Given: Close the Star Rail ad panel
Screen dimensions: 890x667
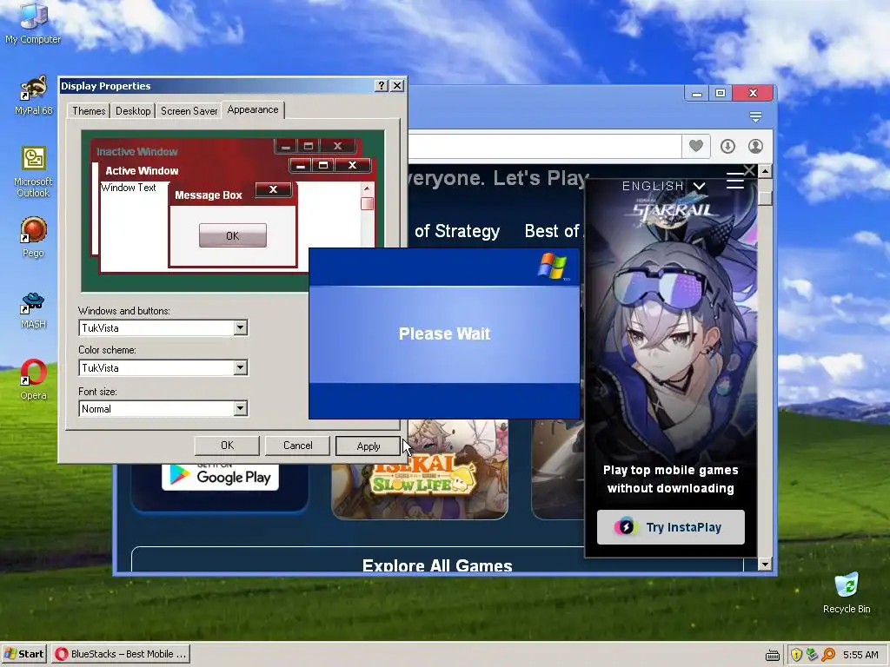Looking at the screenshot, I should point(749,170).
